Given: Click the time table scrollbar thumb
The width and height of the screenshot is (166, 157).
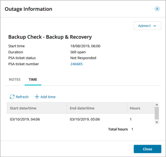Looking at the screenshot, I should click(157, 113).
